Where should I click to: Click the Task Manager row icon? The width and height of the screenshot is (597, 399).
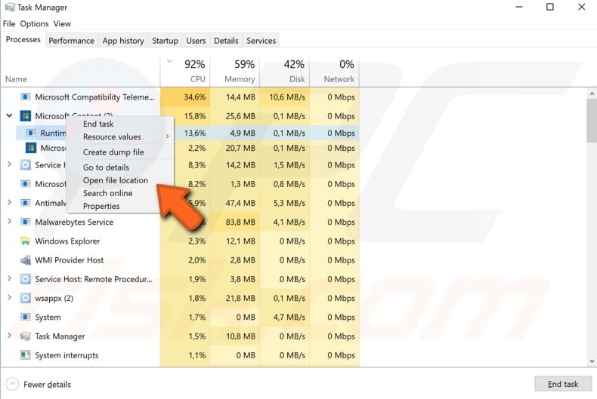tap(25, 336)
